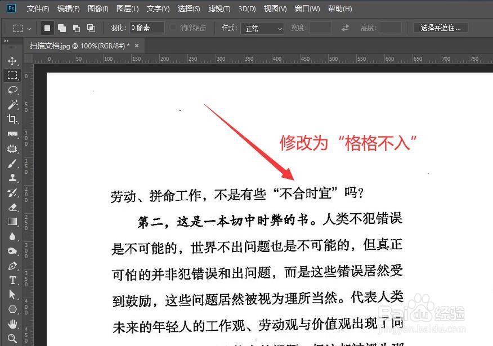
Task: Choose Intersect with Selection mode
Action: tap(91, 28)
